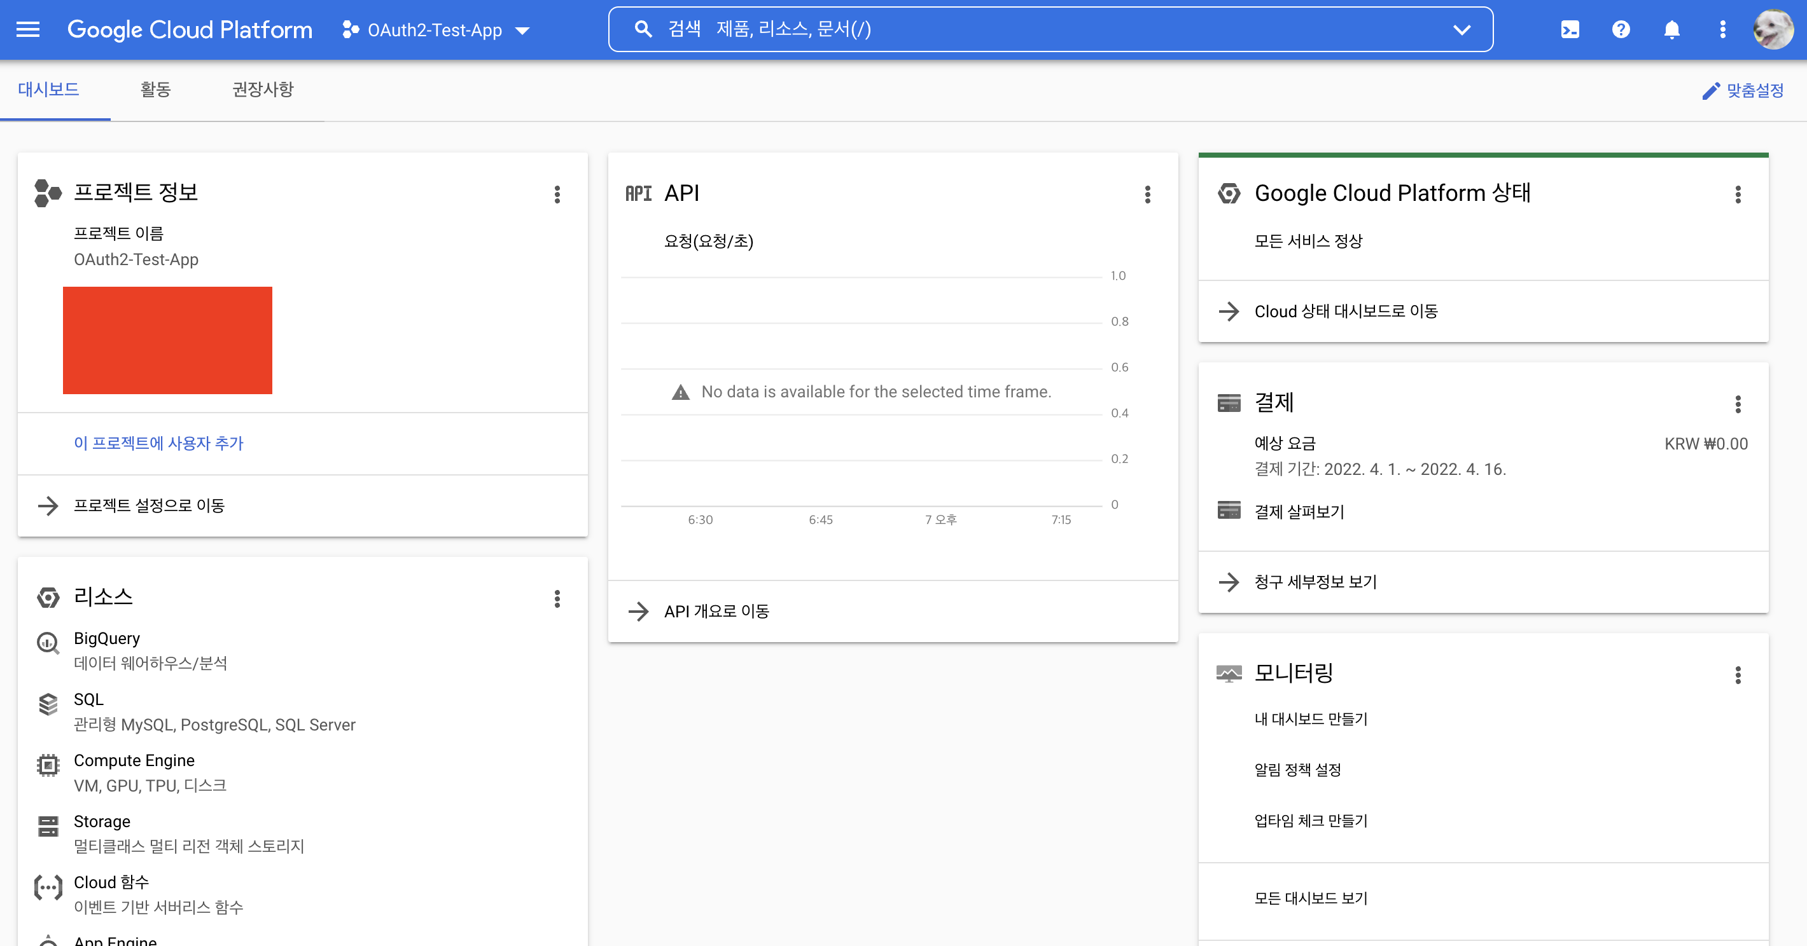Go to API 개요로 이동 link

tap(716, 611)
